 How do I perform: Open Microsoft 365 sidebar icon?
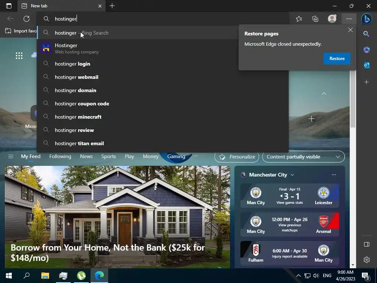(x=366, y=50)
